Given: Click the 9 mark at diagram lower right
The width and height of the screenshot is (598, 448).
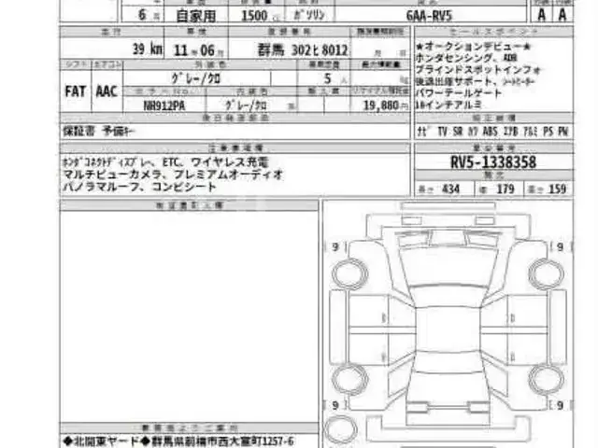Looking at the screenshot, I should 560,405.
